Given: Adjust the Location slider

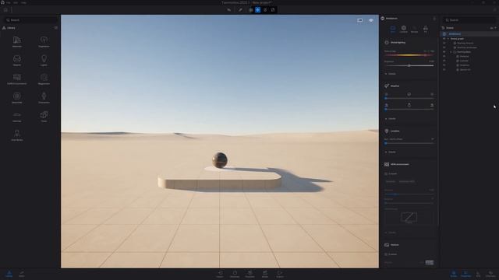Looking at the screenshot, I should [x=409, y=143].
